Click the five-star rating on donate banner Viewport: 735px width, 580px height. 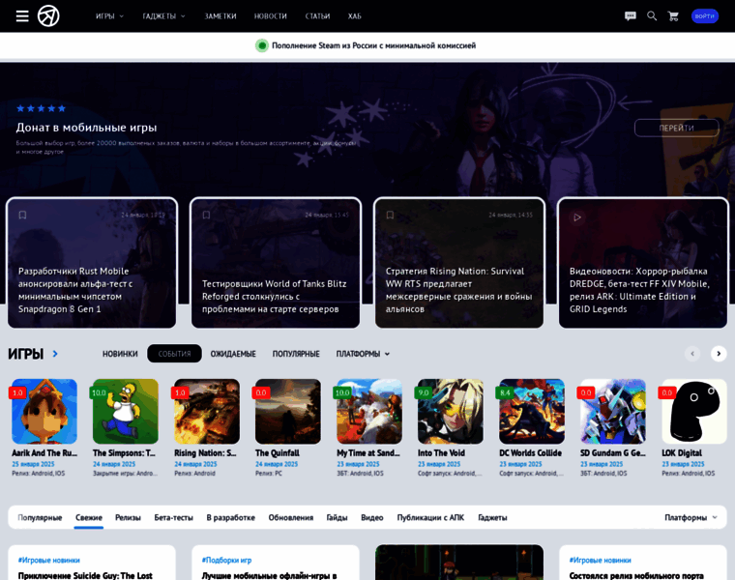tap(41, 108)
